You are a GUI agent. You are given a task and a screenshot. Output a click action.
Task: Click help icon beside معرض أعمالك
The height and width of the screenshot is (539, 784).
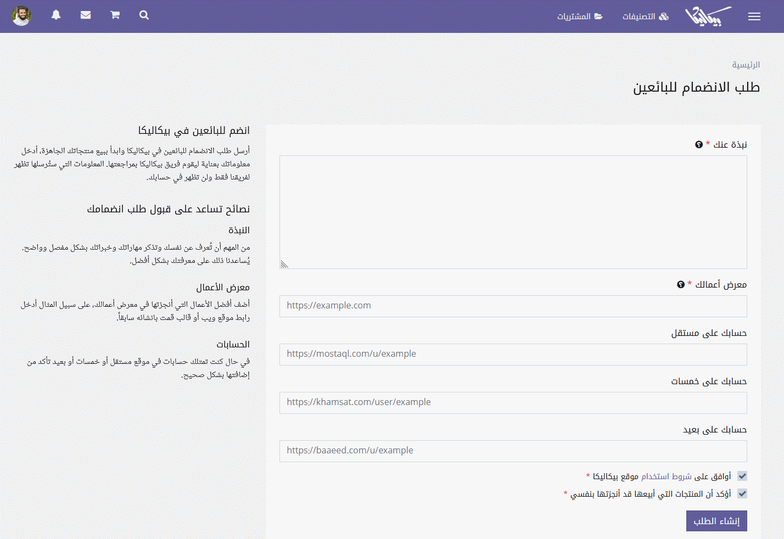pyautogui.click(x=681, y=284)
